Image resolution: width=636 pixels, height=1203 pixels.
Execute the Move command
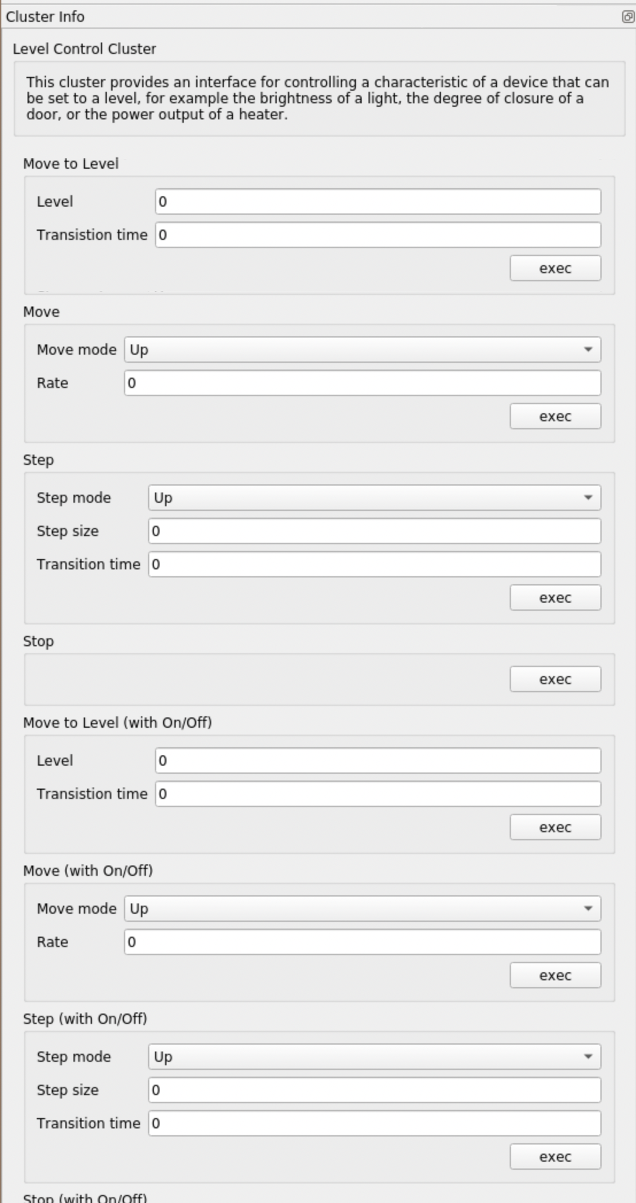pos(555,416)
